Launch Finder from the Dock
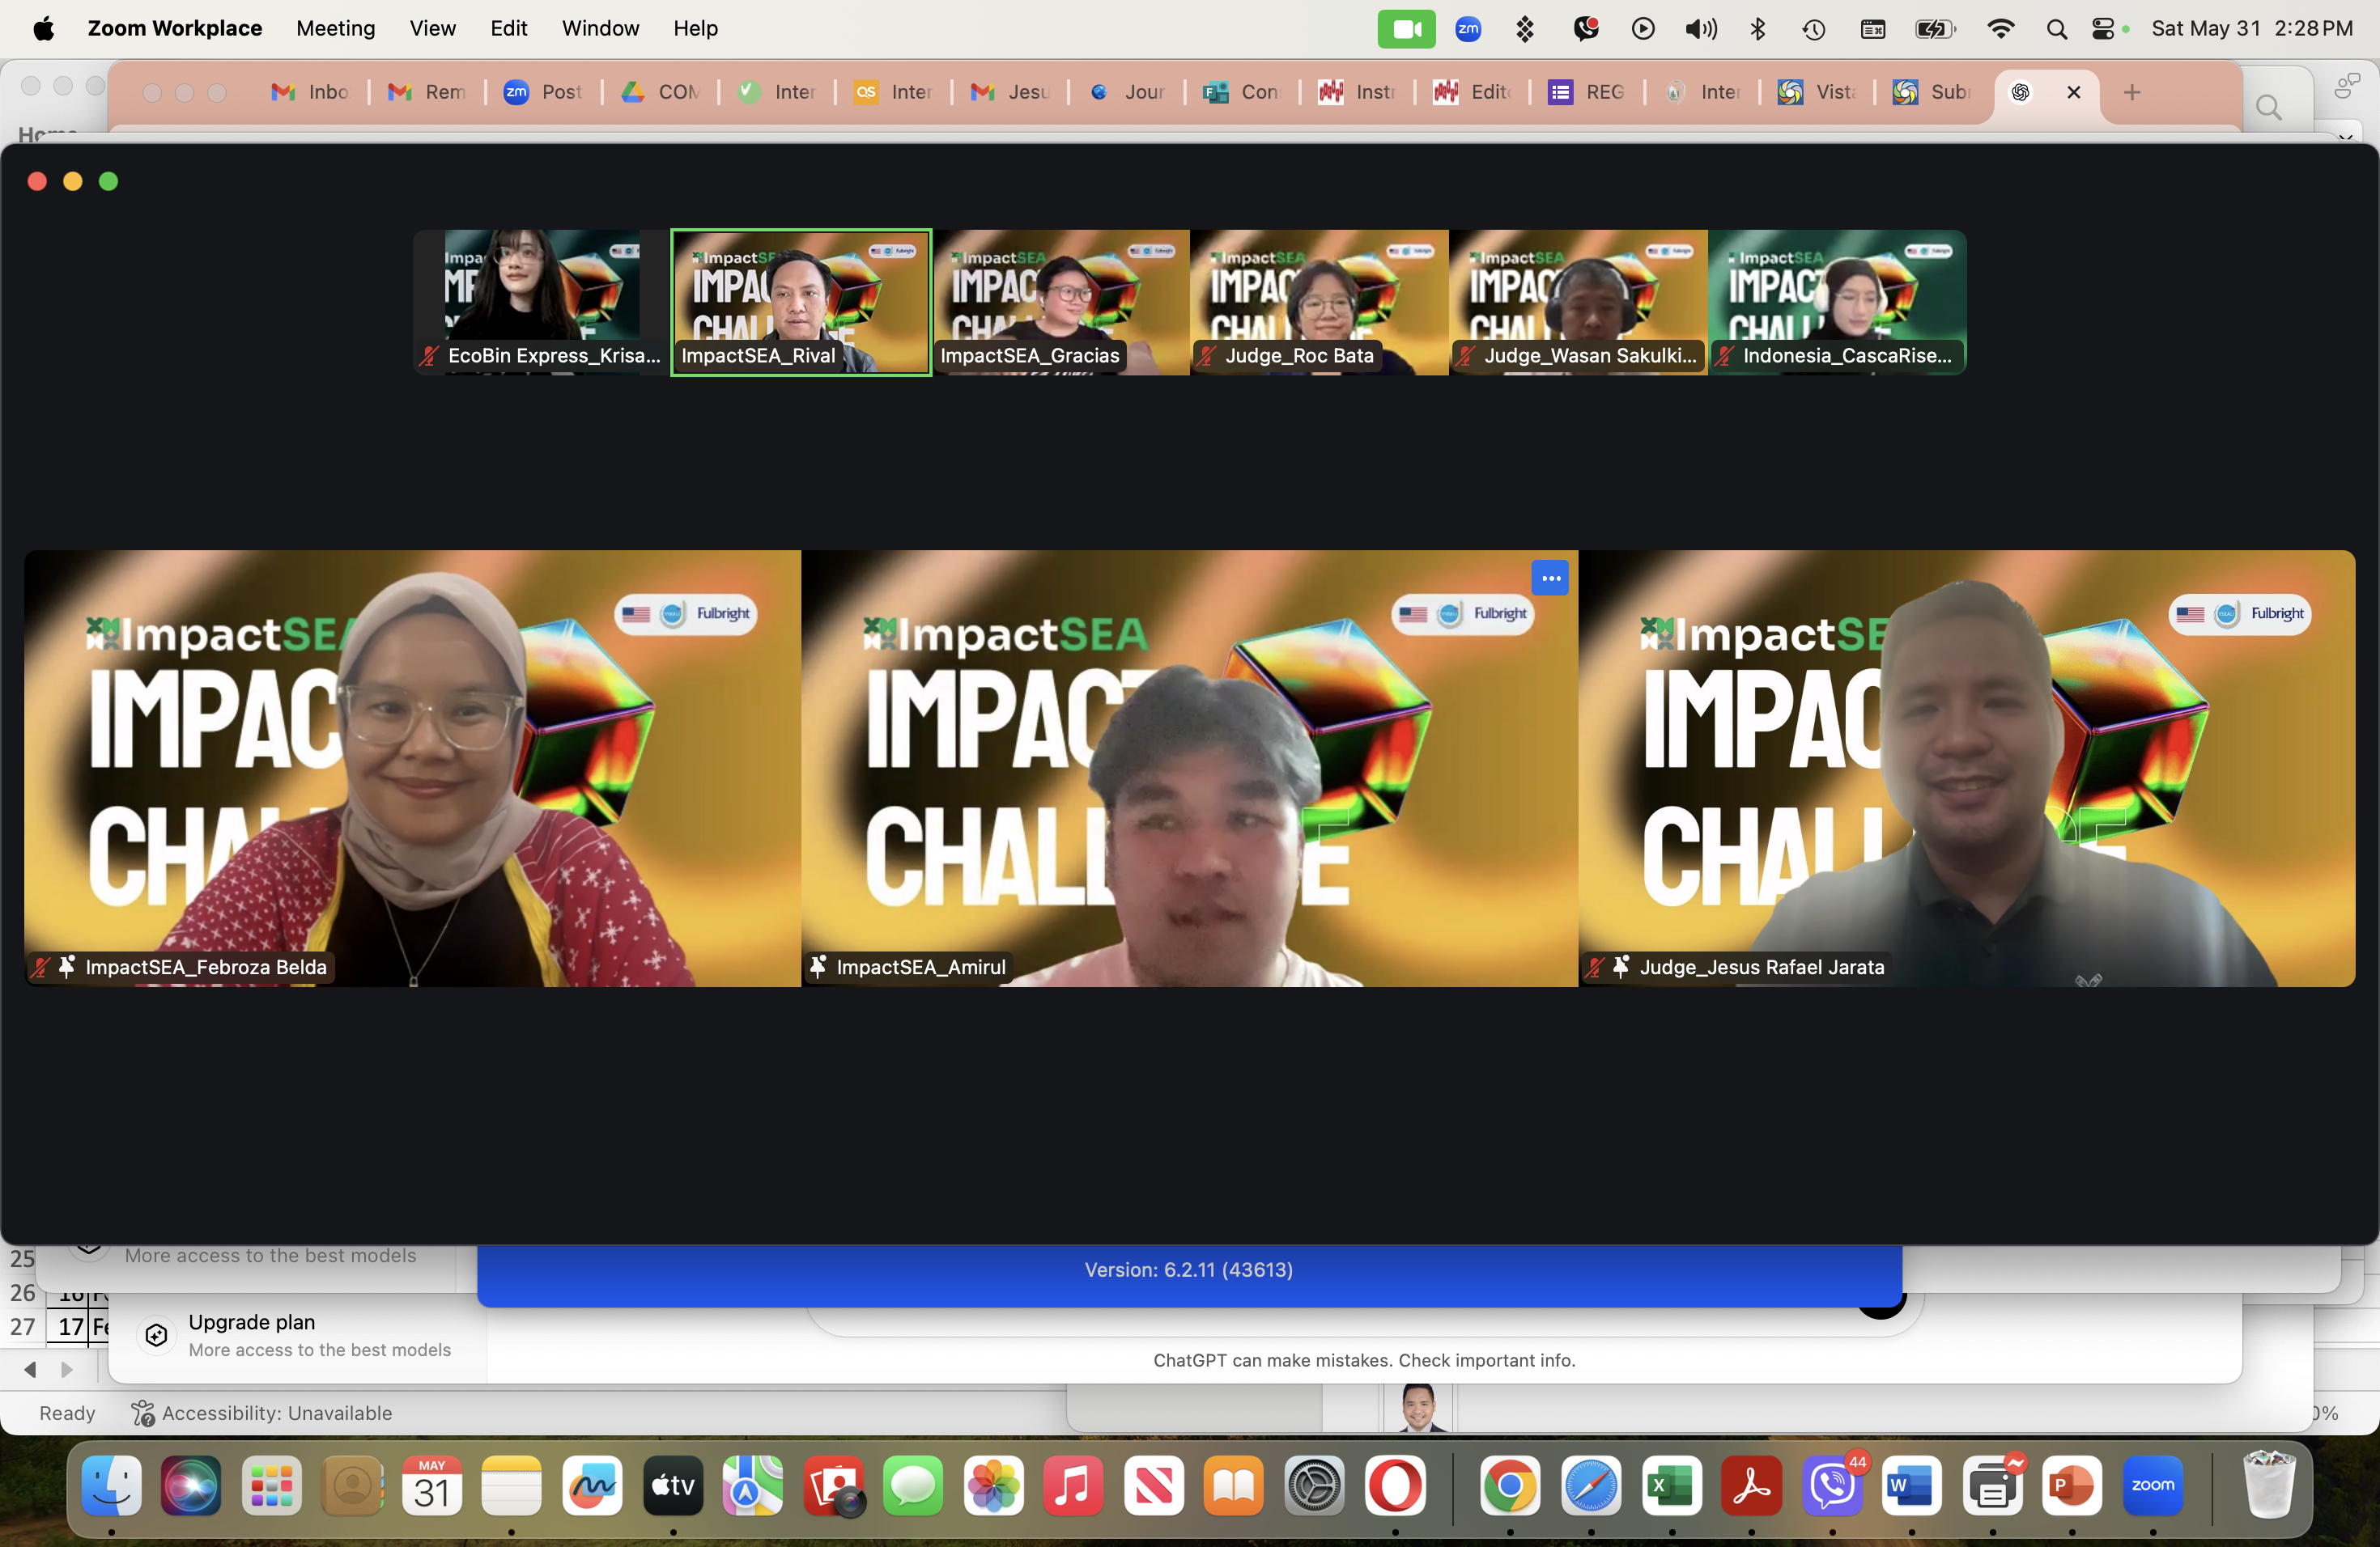 pyautogui.click(x=111, y=1486)
